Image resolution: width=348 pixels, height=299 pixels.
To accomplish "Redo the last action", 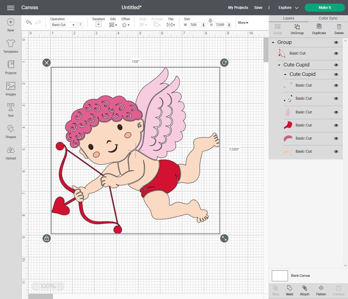I will pyautogui.click(x=39, y=22).
